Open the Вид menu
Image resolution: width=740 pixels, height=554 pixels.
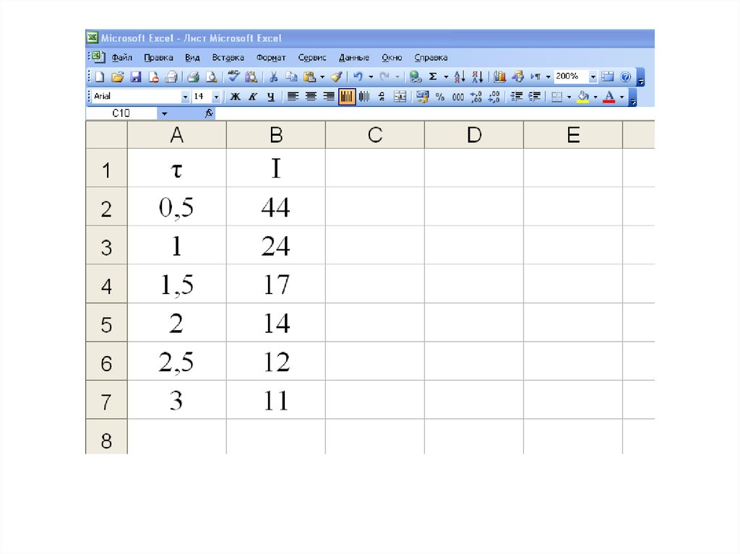tap(192, 58)
